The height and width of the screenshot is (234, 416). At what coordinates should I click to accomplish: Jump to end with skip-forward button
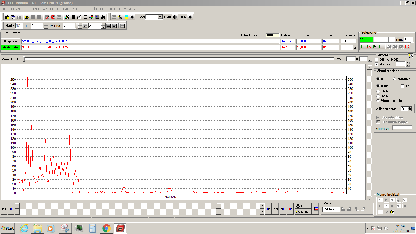click(x=276, y=209)
